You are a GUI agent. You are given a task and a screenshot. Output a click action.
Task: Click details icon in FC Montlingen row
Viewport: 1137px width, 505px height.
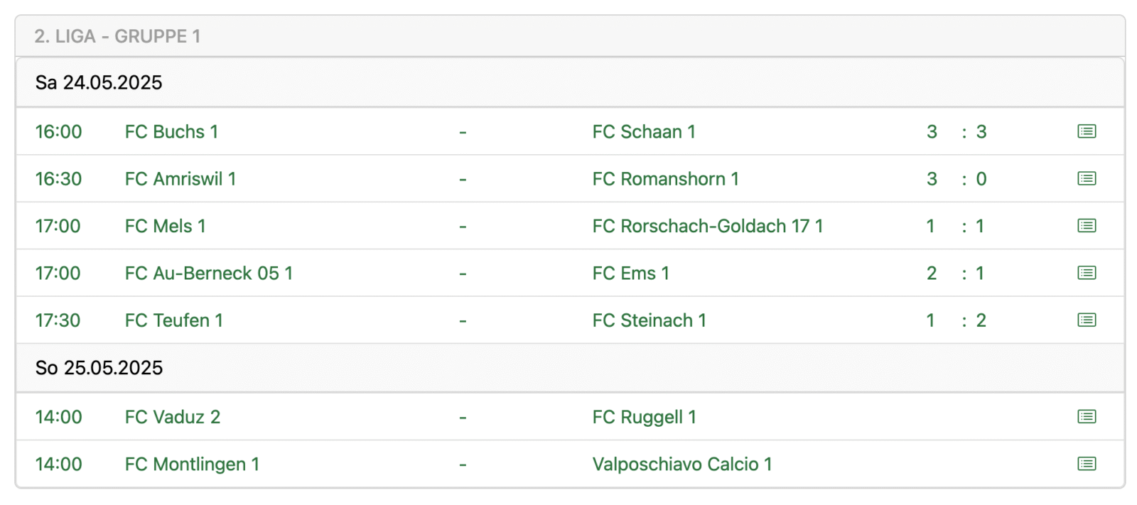tap(1087, 464)
